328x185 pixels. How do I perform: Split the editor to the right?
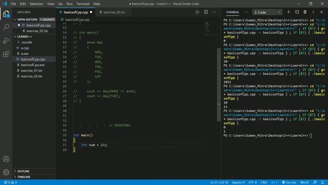tap(206, 12)
